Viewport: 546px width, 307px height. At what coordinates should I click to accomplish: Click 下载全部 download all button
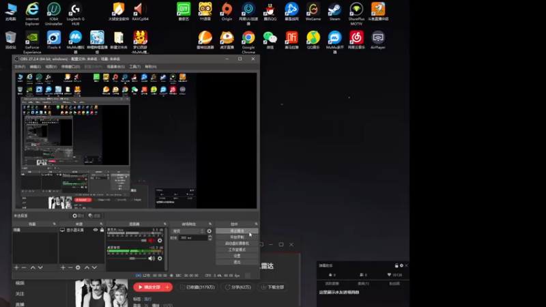click(x=272, y=287)
